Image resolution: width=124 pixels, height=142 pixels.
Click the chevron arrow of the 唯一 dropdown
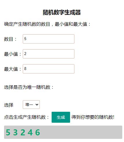click(37, 105)
